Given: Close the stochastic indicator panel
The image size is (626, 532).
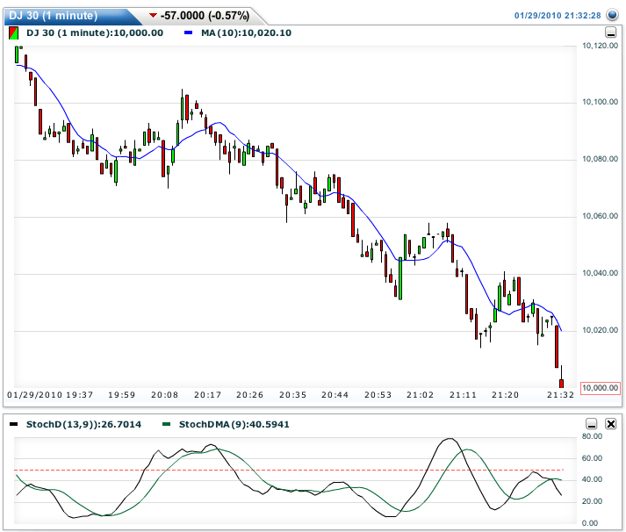Looking at the screenshot, I should click(610, 424).
